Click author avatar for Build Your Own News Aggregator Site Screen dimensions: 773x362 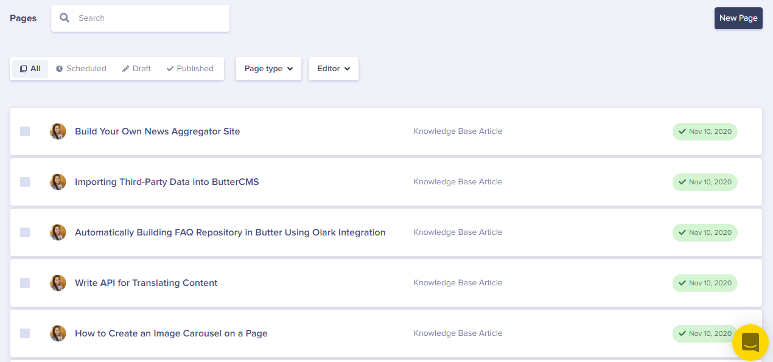click(x=58, y=131)
